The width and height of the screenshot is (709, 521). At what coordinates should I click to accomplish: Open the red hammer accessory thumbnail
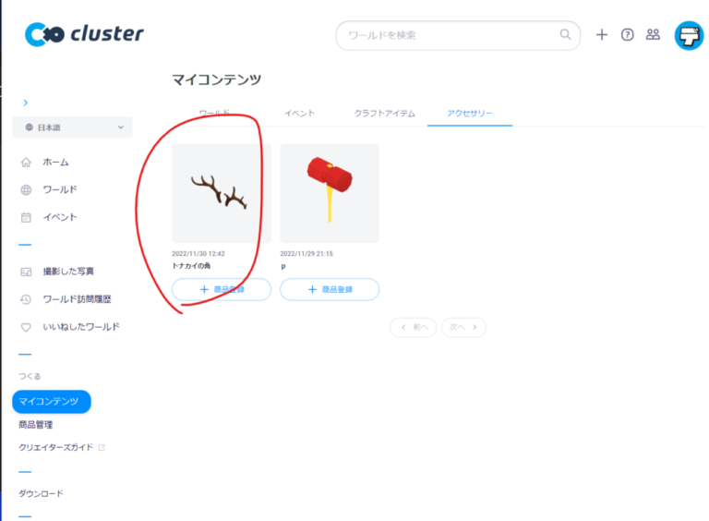[330, 194]
